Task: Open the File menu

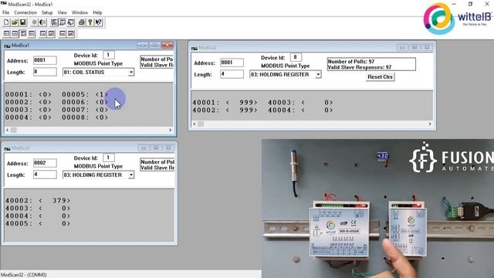Action: click(x=5, y=12)
